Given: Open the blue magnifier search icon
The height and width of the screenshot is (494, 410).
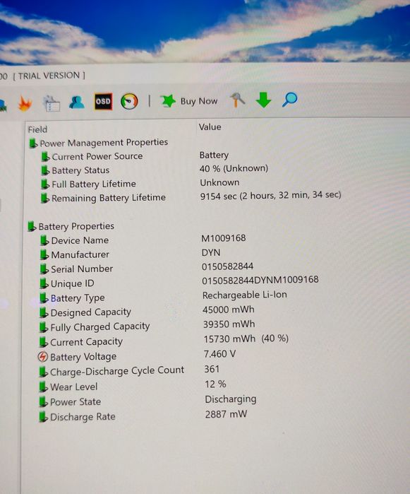Looking at the screenshot, I should (289, 100).
